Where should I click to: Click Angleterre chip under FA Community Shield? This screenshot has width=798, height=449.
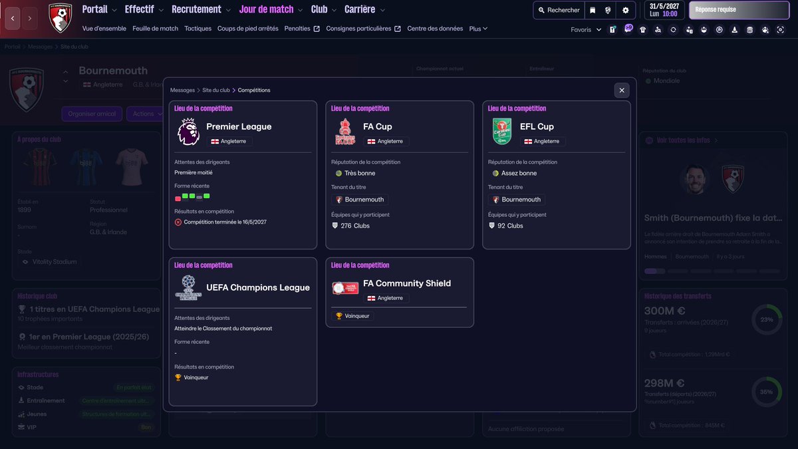(x=385, y=298)
